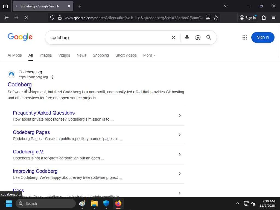Open Firefox application hamburger menu

tap(273, 17)
